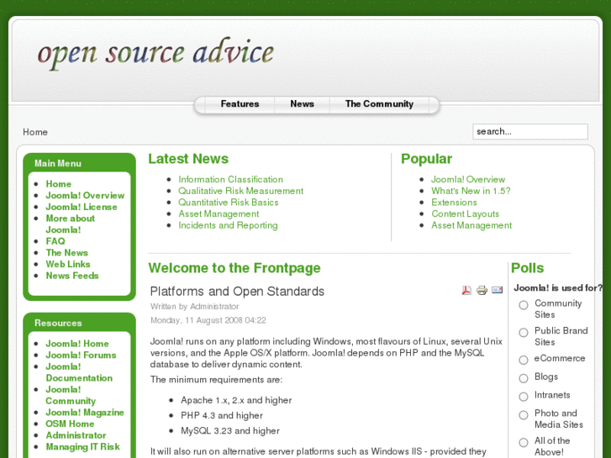Screen dimensions: 611x458
Task: Click the E-mail icon for Platforms article
Action: (498, 290)
